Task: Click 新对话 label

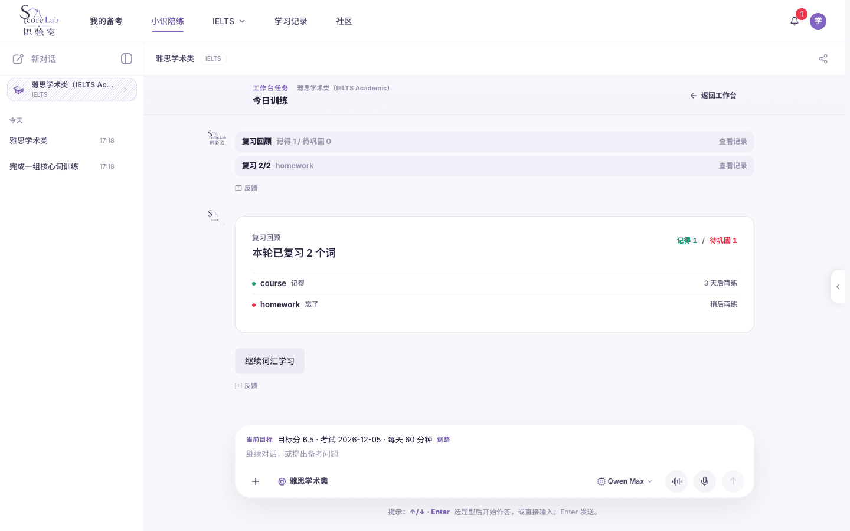Action: pyautogui.click(x=44, y=59)
